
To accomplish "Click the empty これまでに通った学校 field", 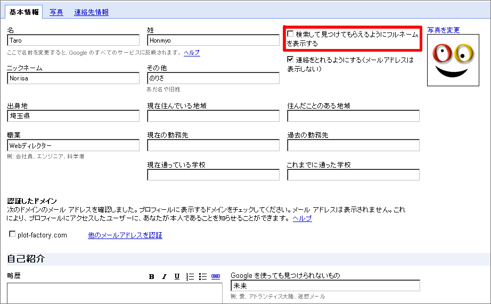I will point(353,175).
